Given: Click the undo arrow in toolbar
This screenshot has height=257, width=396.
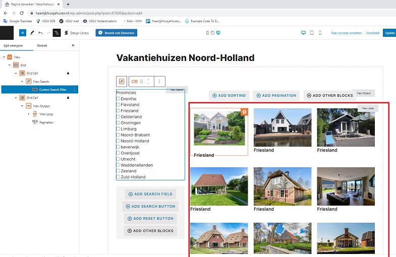Looking at the screenshot, I should [40, 33].
